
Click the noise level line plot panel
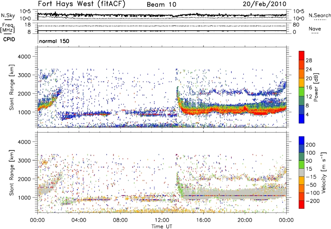coord(162,15)
